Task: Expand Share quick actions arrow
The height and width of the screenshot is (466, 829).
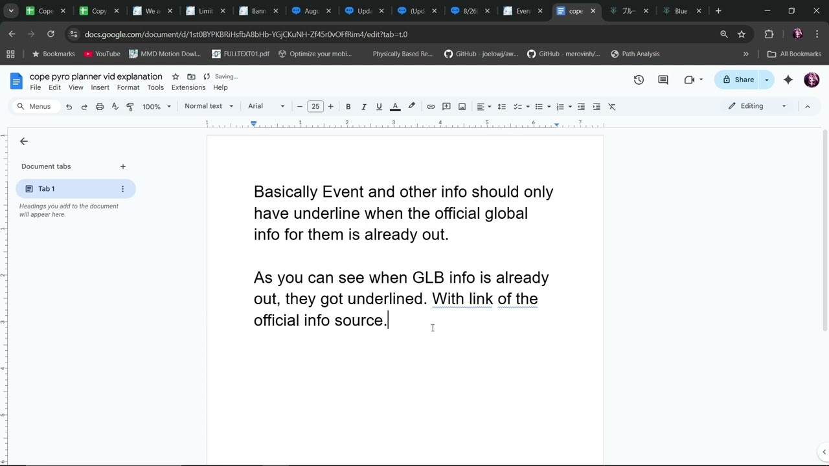Action: tap(767, 80)
